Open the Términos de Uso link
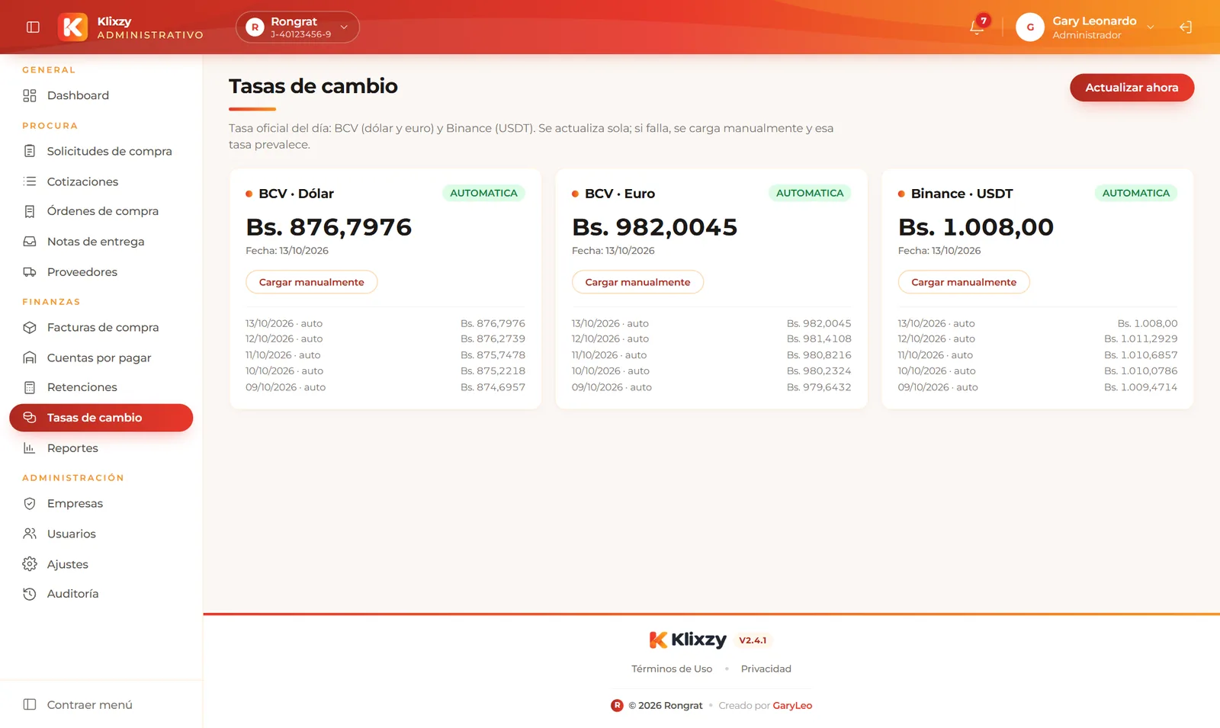The width and height of the screenshot is (1220, 728). pos(672,669)
